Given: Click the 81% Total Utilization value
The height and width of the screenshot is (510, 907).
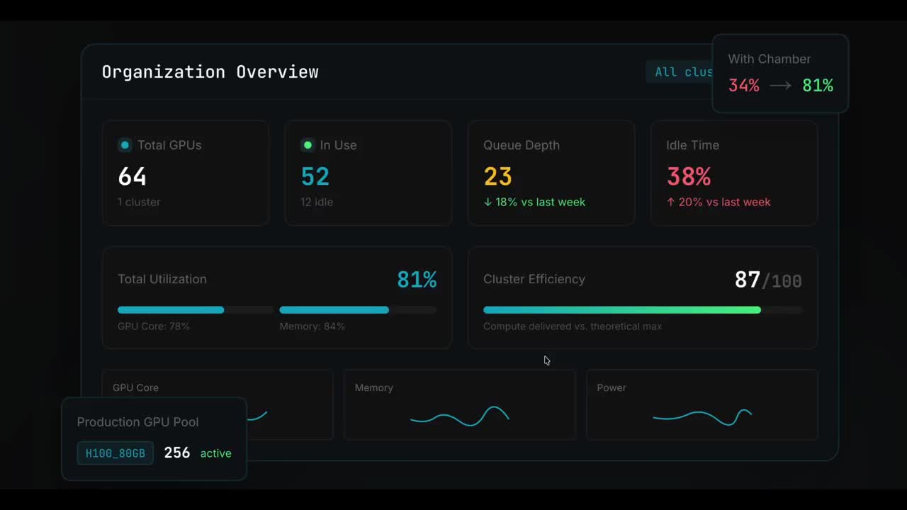Looking at the screenshot, I should coord(417,280).
